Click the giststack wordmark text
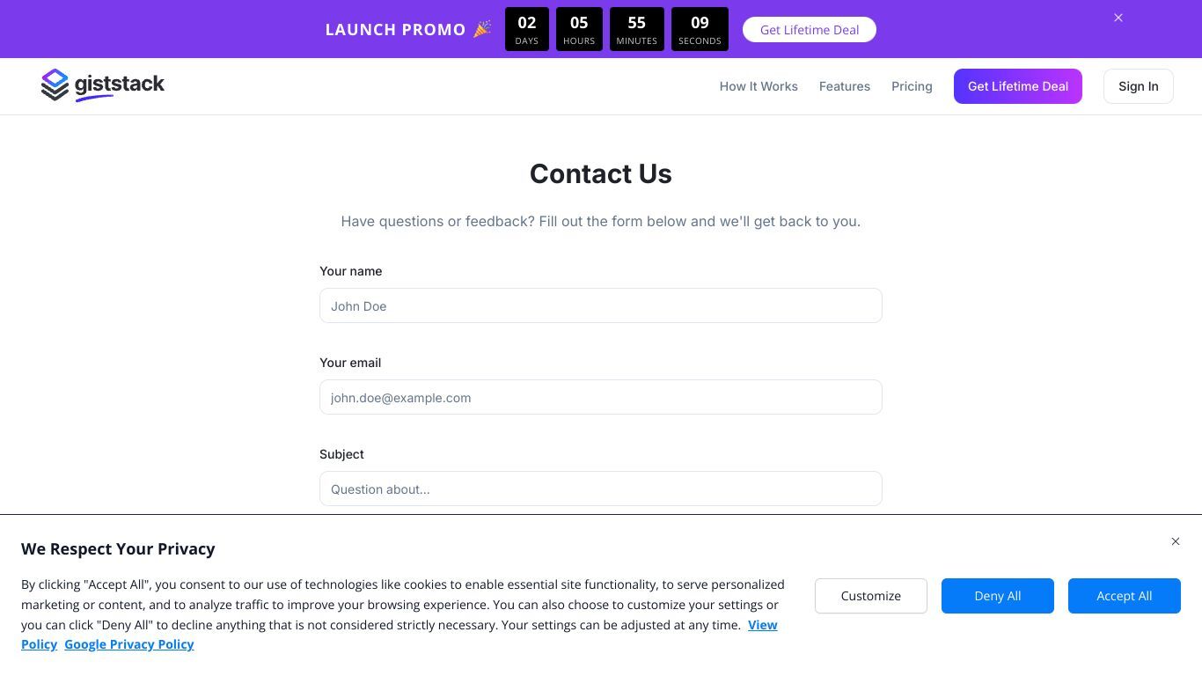This screenshot has height=676, width=1202. pyautogui.click(x=120, y=84)
